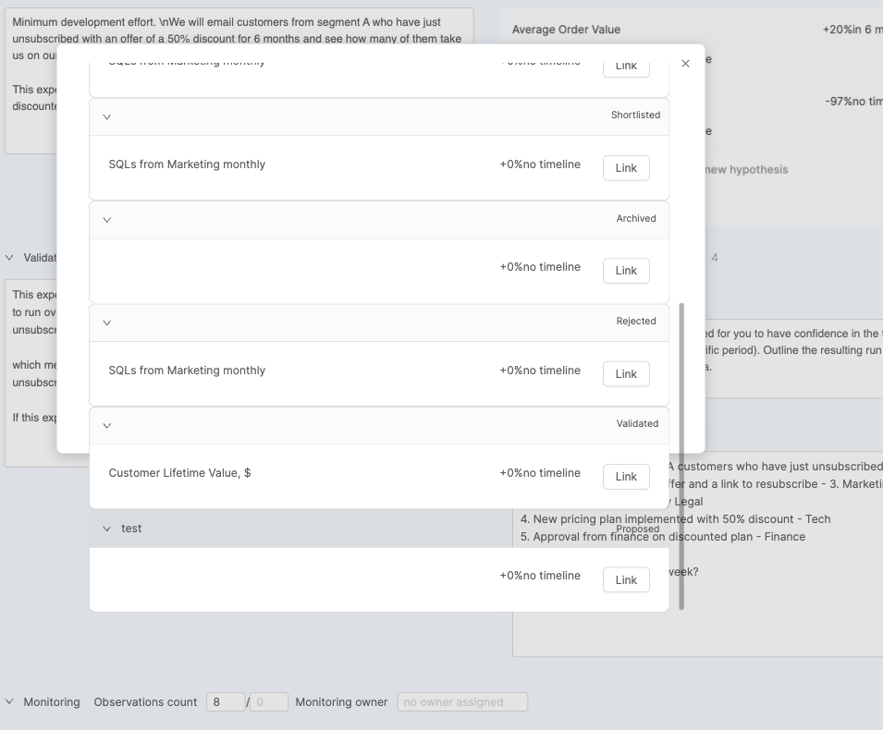Collapse the Rejected section chevron
The image size is (883, 730).
click(x=107, y=322)
